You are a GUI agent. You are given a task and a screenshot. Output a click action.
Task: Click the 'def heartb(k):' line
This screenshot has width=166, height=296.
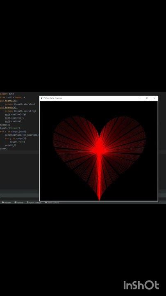(x=9, y=108)
